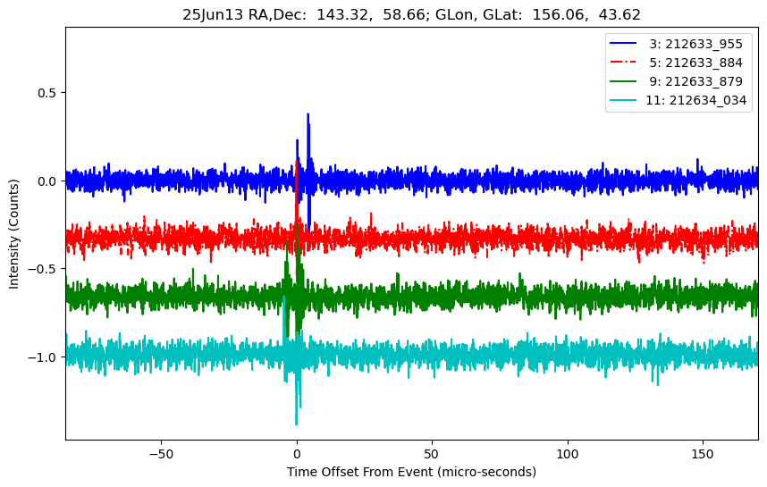This screenshot has height=487, width=767.
Task: Click the 0.0 y-axis tick label
Action: coord(48,181)
